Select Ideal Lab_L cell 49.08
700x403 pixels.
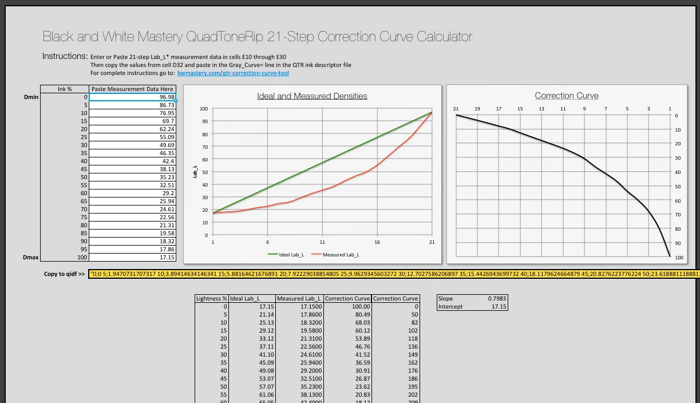(x=252, y=371)
